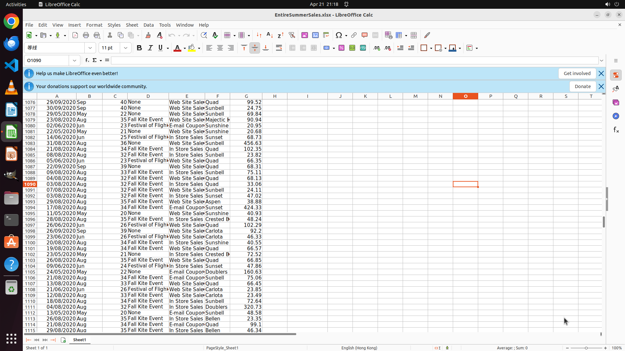Image resolution: width=625 pixels, height=351 pixels.
Task: Click the Export as PDF icon
Action: pyautogui.click(x=75, y=35)
